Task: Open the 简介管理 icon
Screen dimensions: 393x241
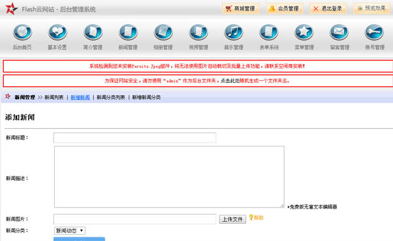Action: (93, 32)
